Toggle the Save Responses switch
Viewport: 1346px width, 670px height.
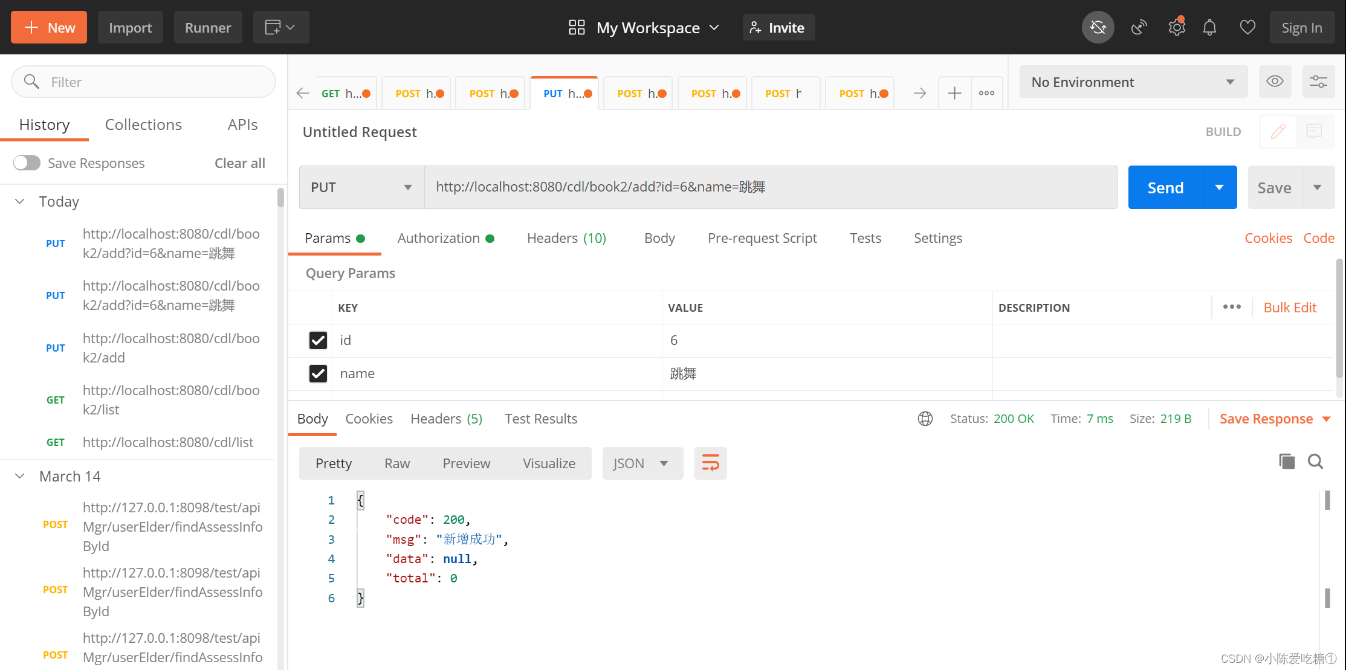pos(27,163)
